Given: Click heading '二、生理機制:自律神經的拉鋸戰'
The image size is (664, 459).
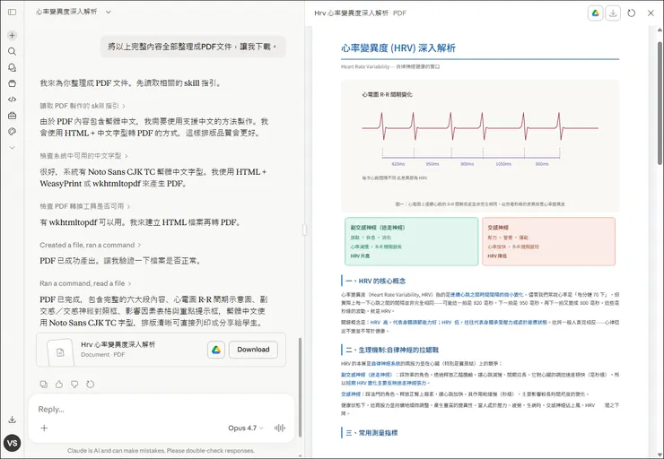Looking at the screenshot, I should point(392,350).
